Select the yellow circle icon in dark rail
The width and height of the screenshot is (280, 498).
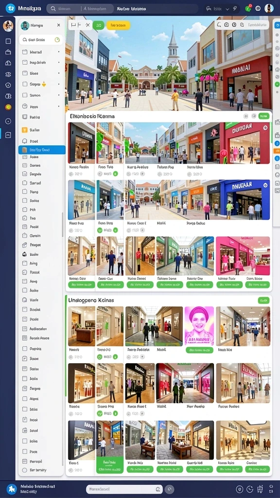click(x=8, y=107)
